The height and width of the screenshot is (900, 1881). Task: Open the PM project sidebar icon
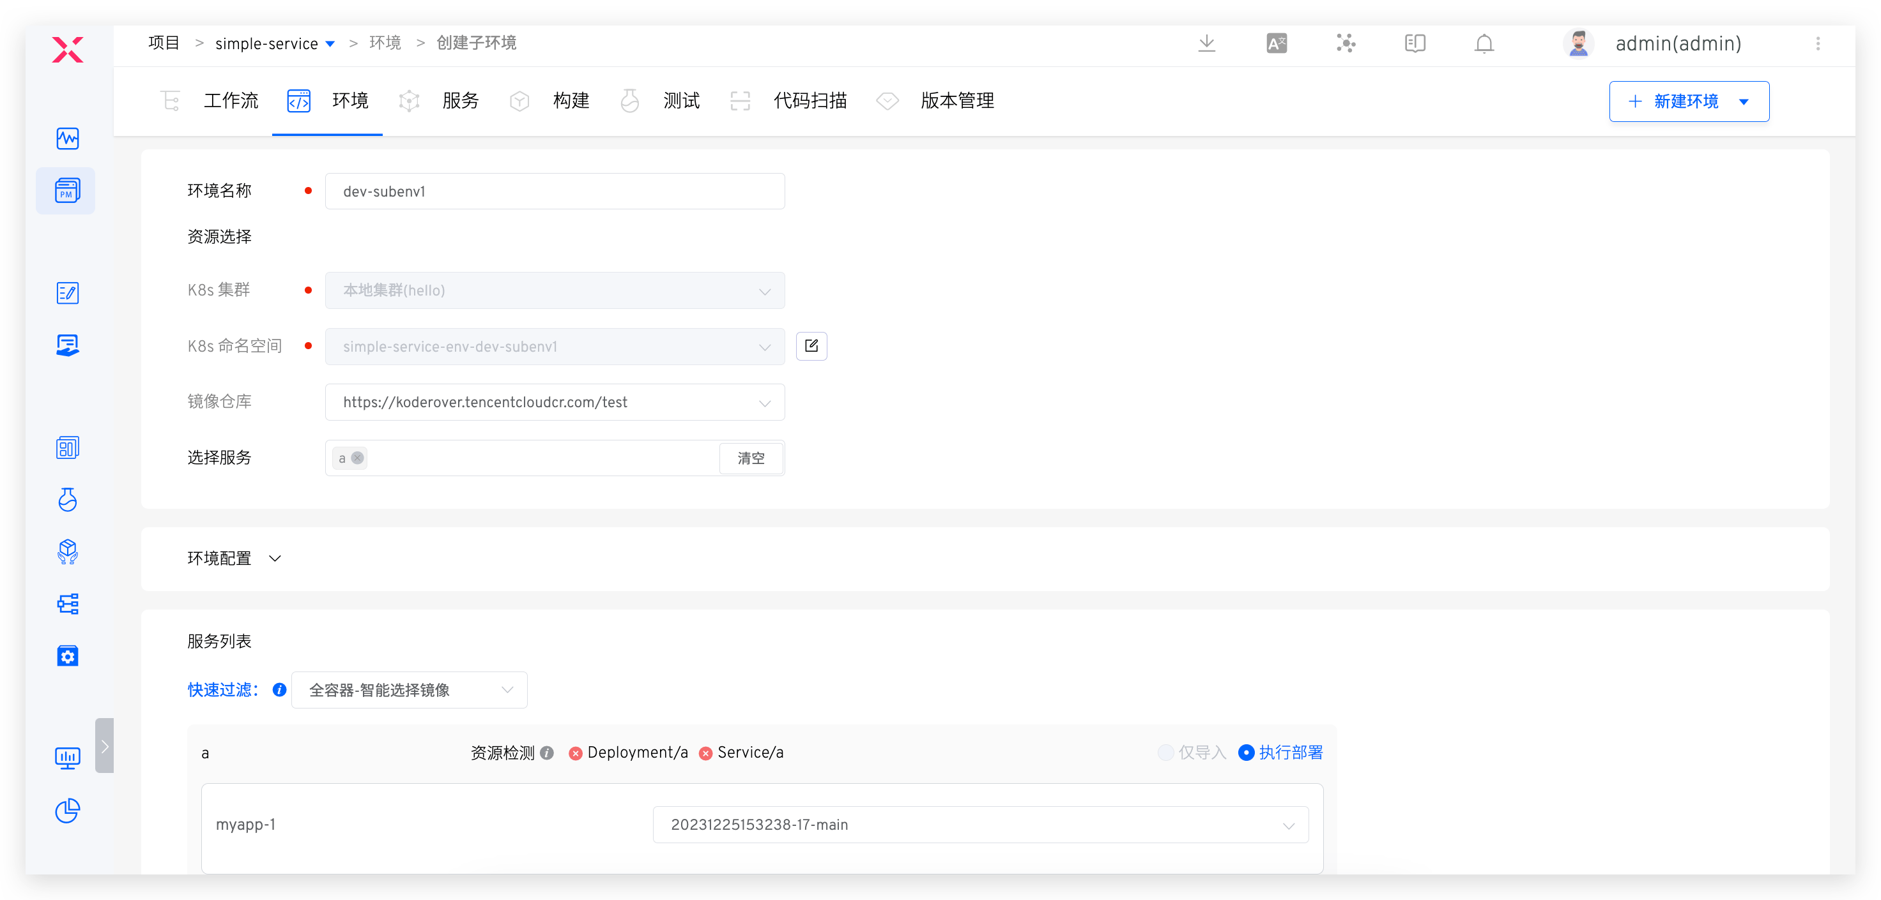[66, 190]
